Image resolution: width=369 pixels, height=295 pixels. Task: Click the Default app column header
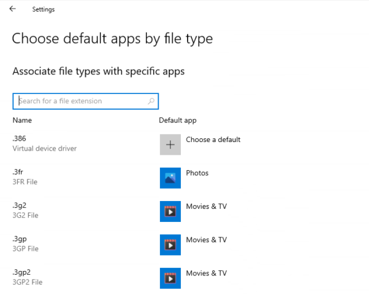tap(177, 120)
